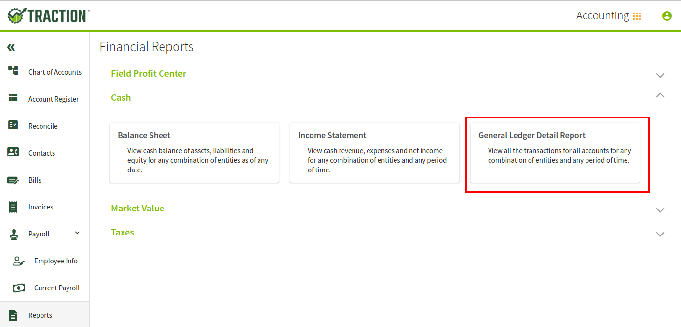Open the Accounting apps grid icon

coord(637,16)
